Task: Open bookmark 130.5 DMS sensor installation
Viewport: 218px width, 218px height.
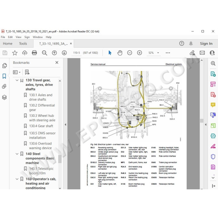Action: coord(42,135)
